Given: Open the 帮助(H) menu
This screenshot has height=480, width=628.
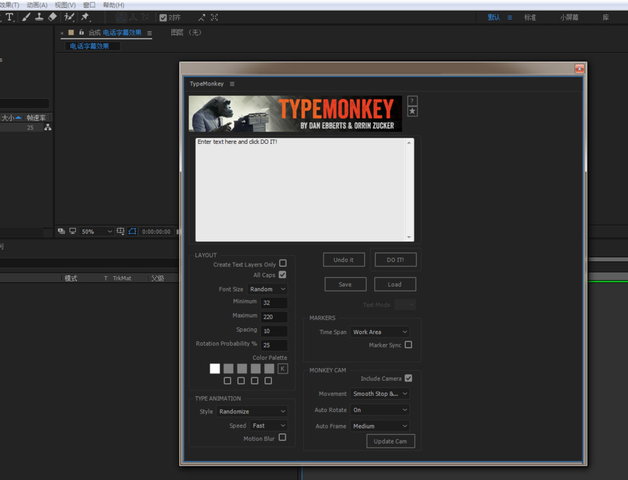Looking at the screenshot, I should coord(113,5).
